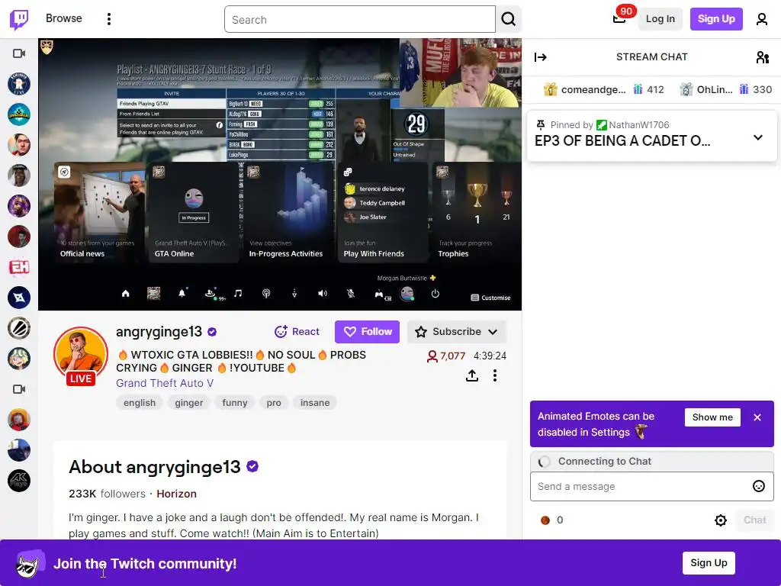Click the angryginge13 live avatar
The height and width of the screenshot is (586, 781).
coord(81,355)
